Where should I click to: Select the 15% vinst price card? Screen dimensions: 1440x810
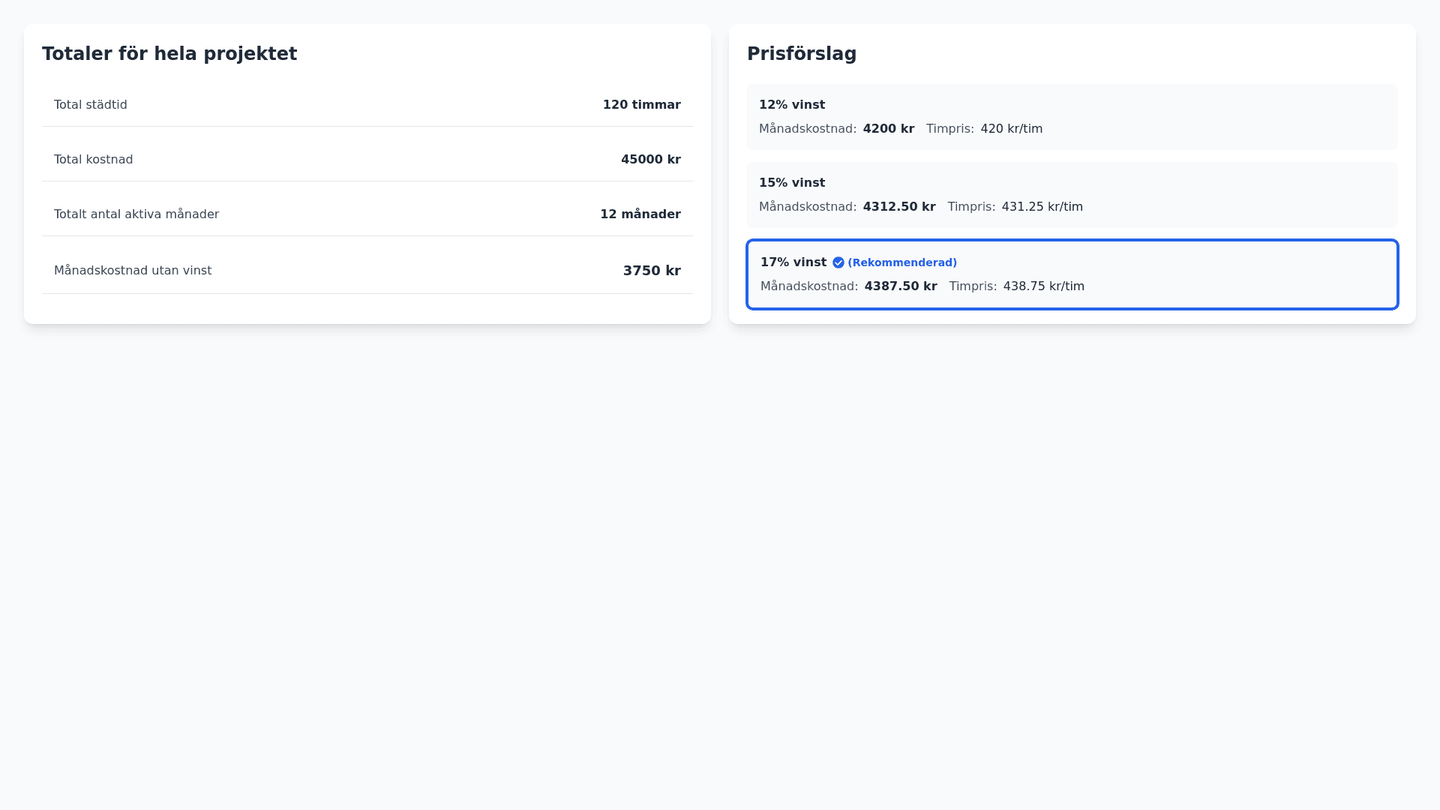pos(1072,194)
